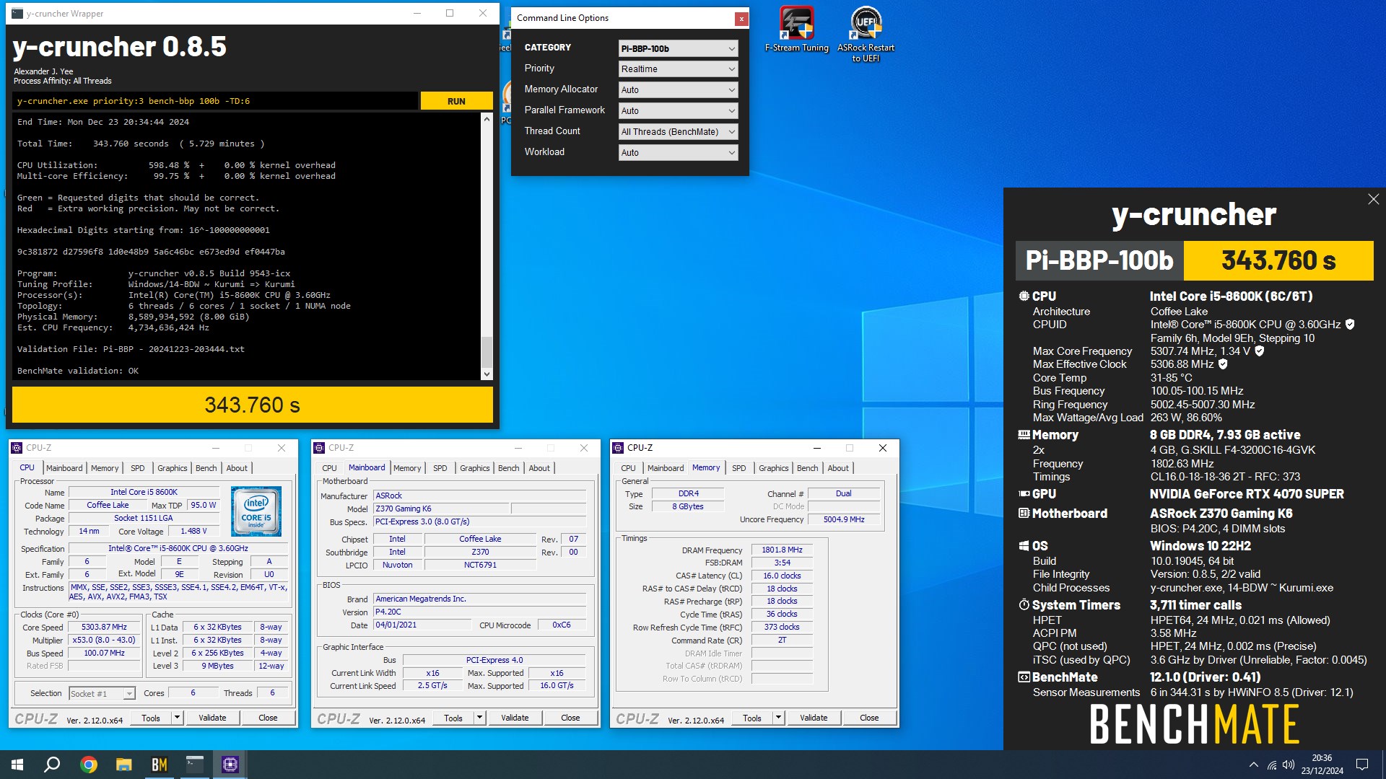Open the network status tray icon
Image resolution: width=1386 pixels, height=779 pixels.
tap(1271, 765)
